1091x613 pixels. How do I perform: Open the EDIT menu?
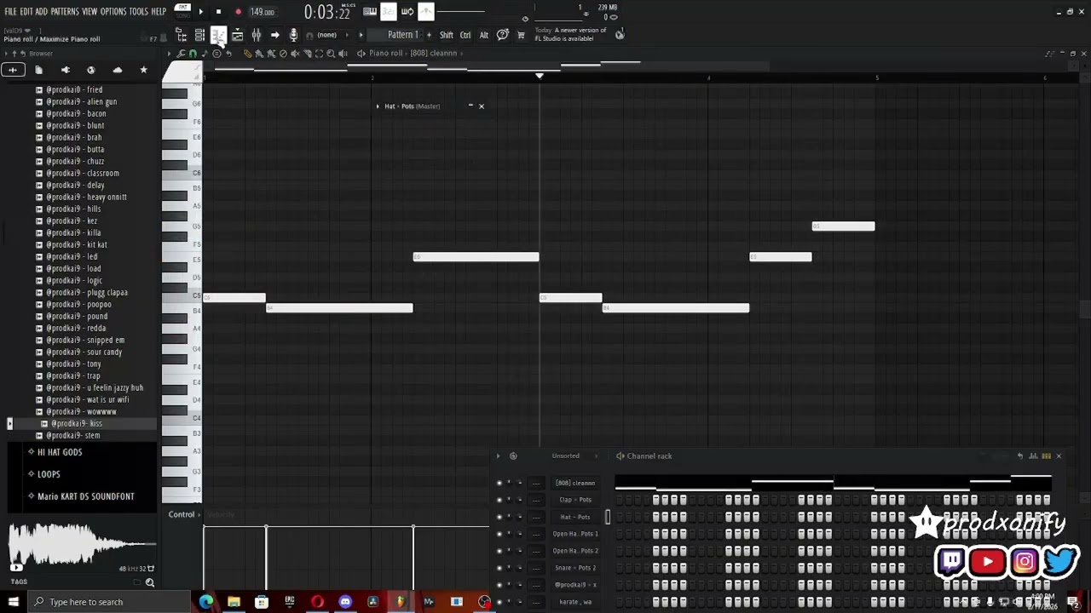(x=26, y=12)
